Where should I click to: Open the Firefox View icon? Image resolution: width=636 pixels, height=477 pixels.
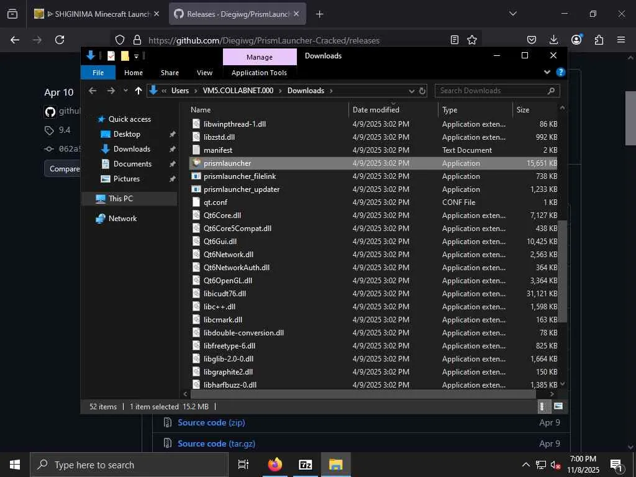coord(12,14)
